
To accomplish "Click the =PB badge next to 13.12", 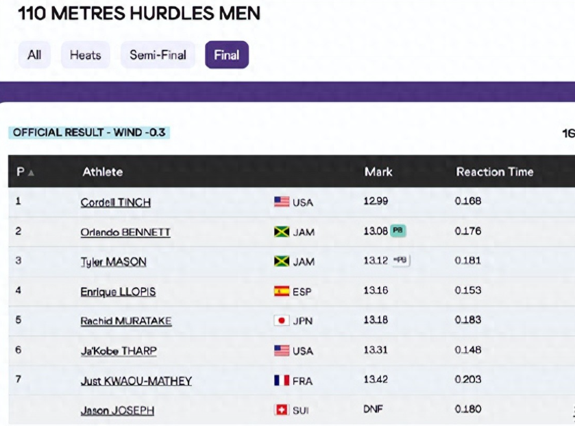I will [x=400, y=260].
